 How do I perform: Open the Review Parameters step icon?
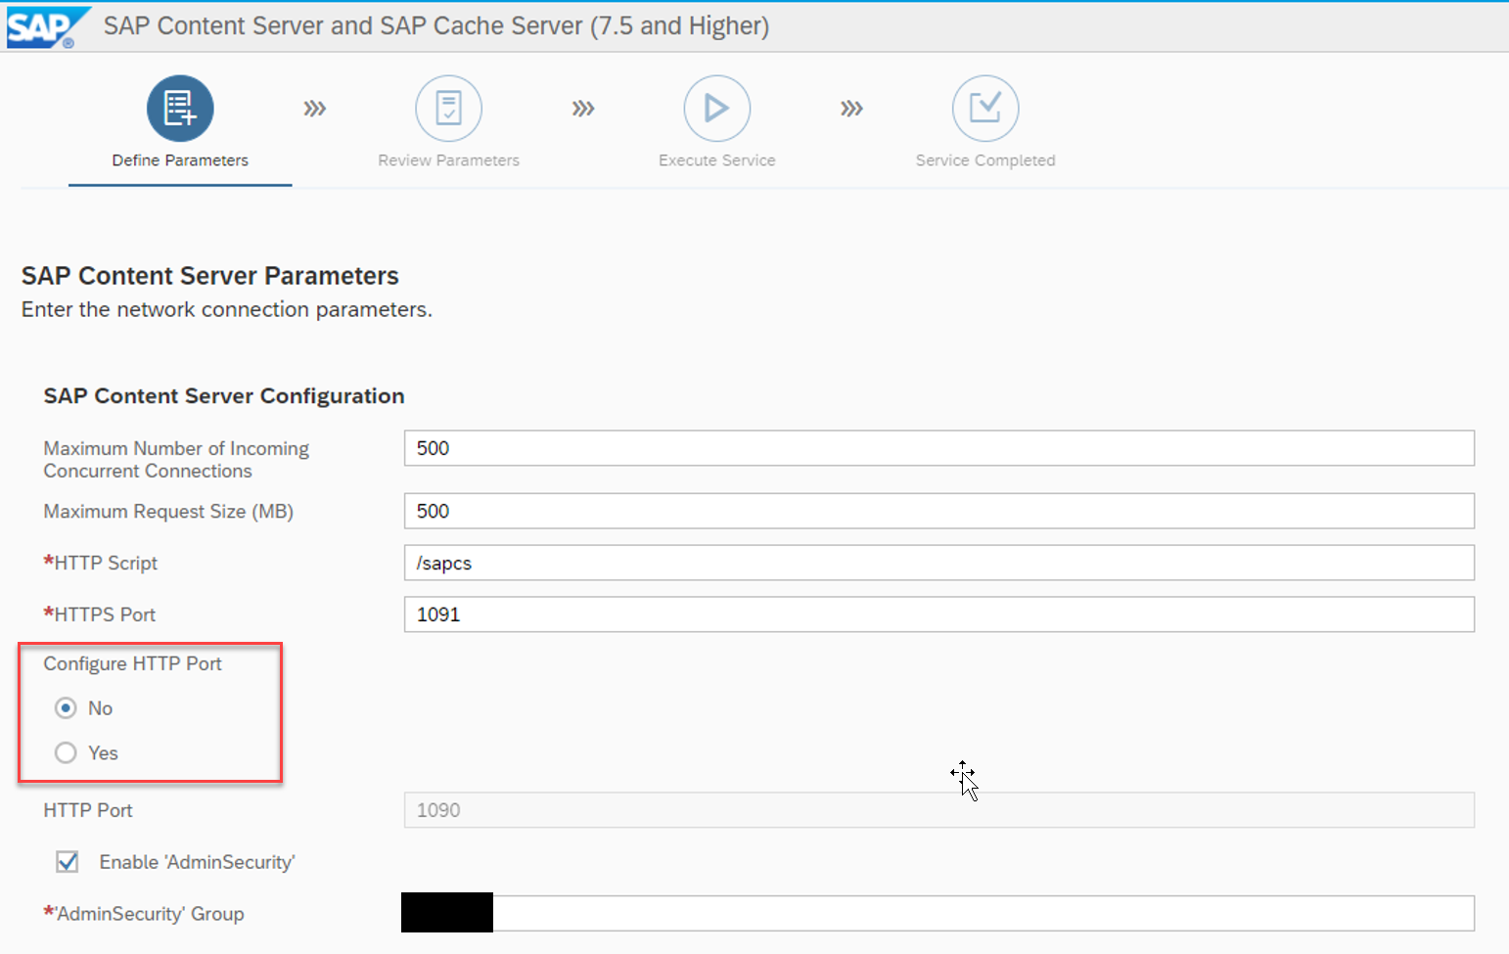point(448,108)
